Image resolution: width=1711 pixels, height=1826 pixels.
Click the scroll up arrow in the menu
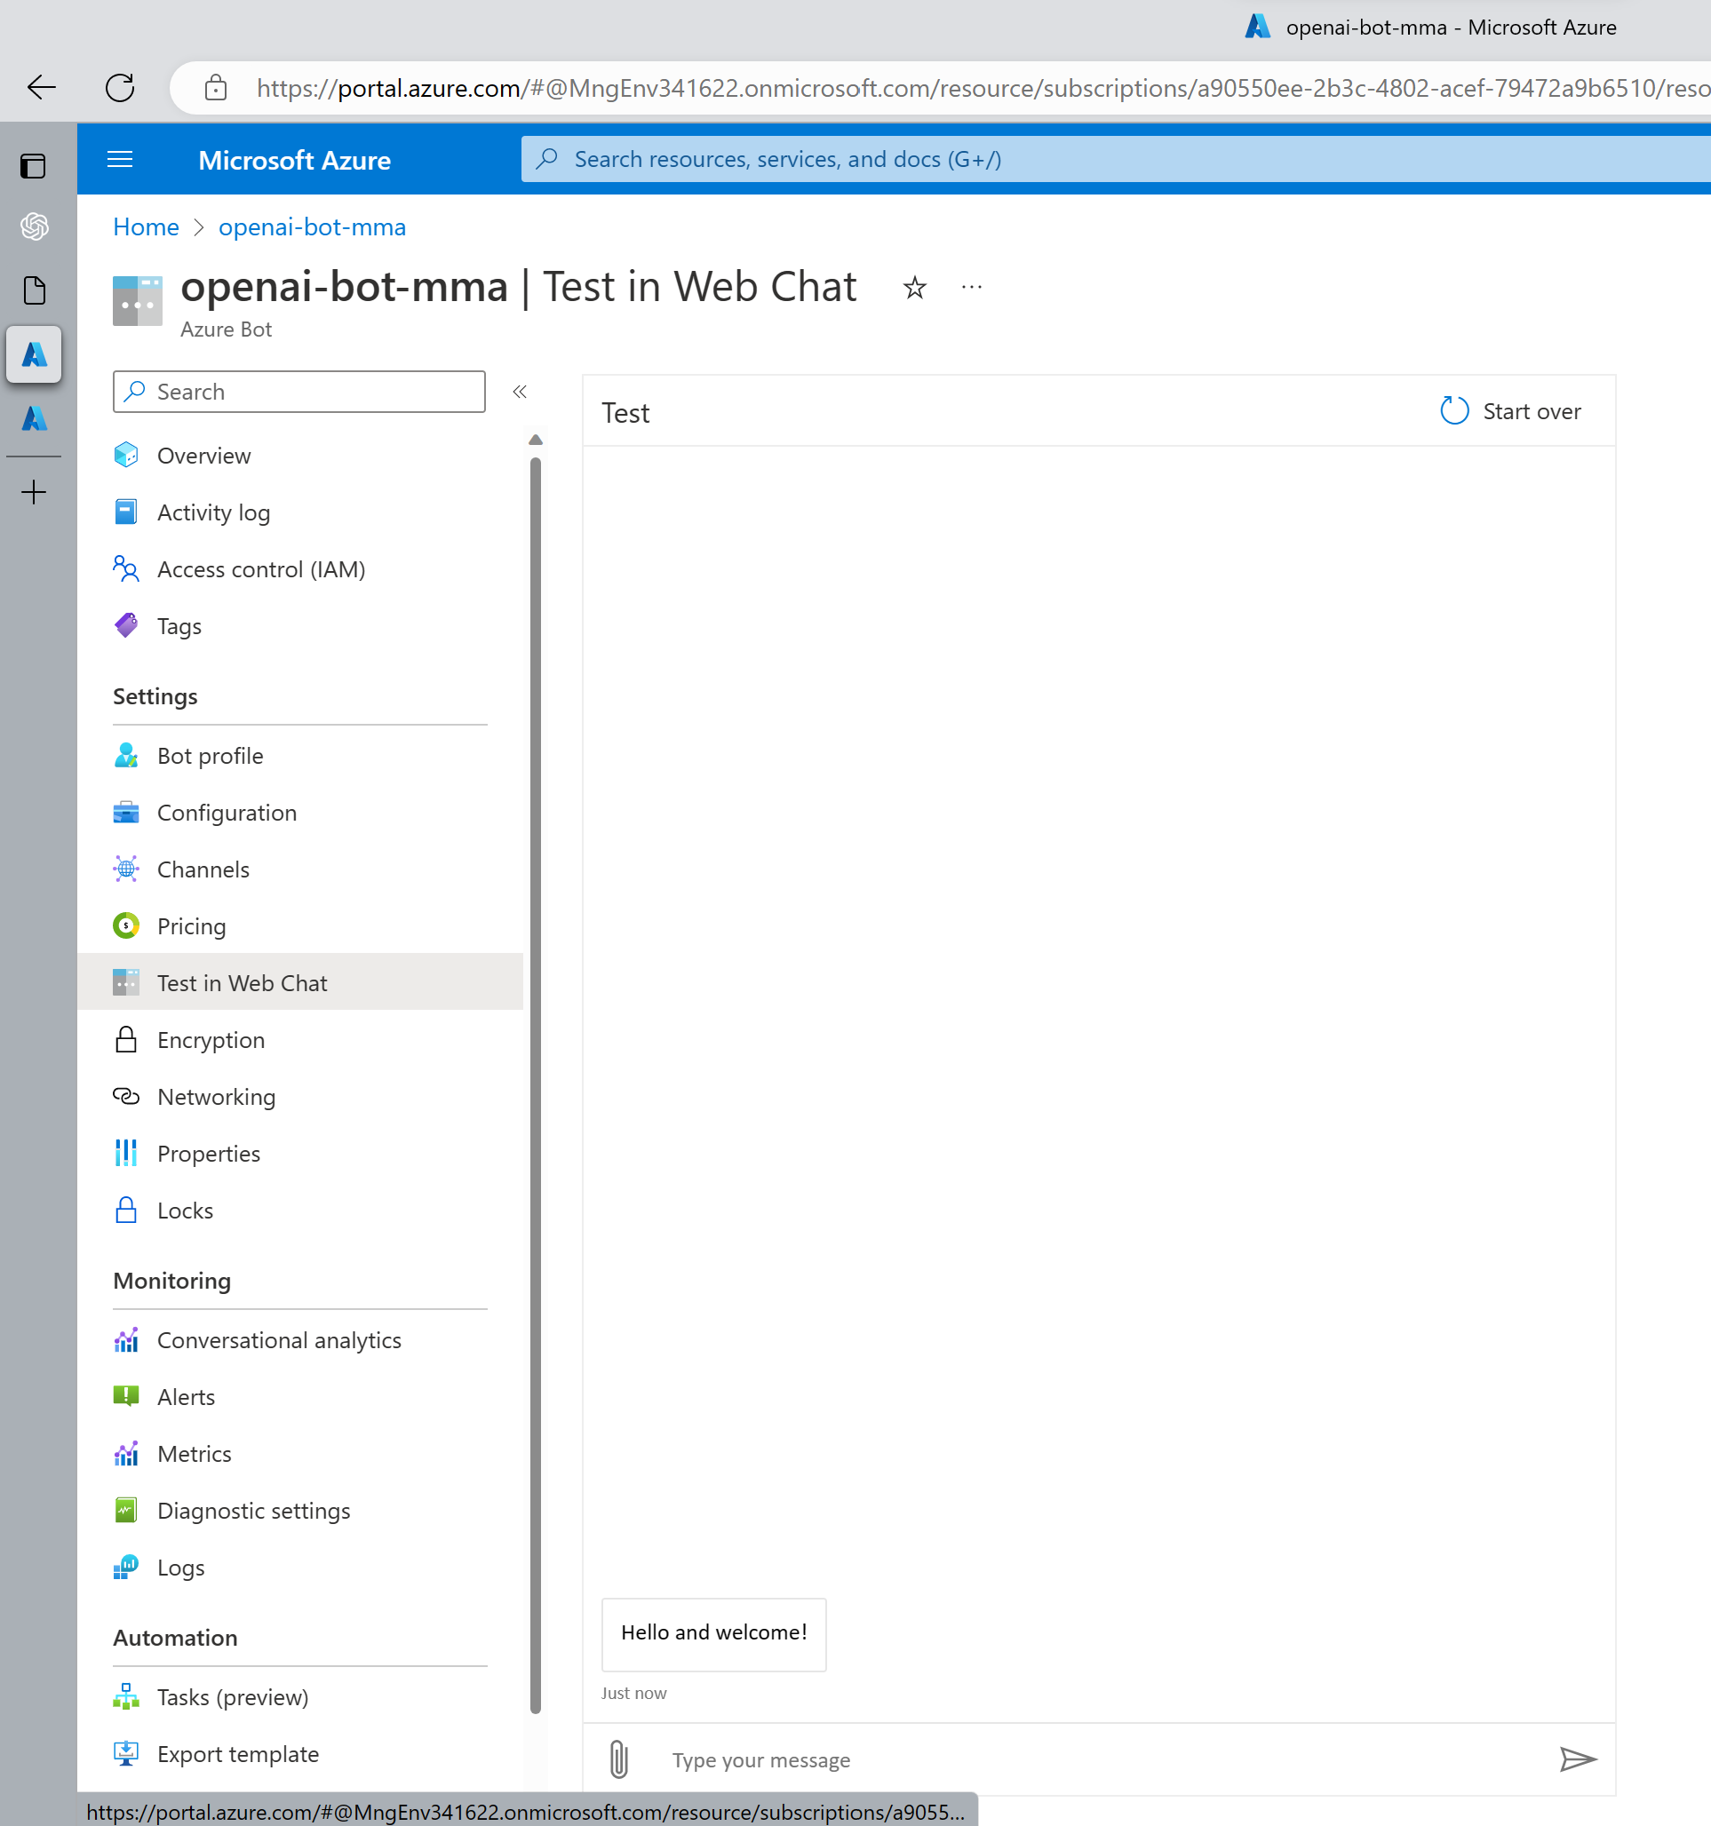536,441
